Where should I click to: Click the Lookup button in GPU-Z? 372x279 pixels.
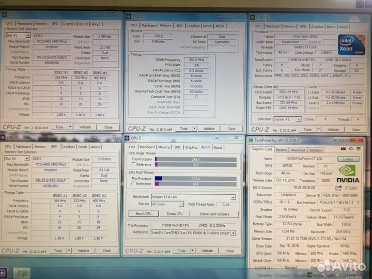[348, 159]
